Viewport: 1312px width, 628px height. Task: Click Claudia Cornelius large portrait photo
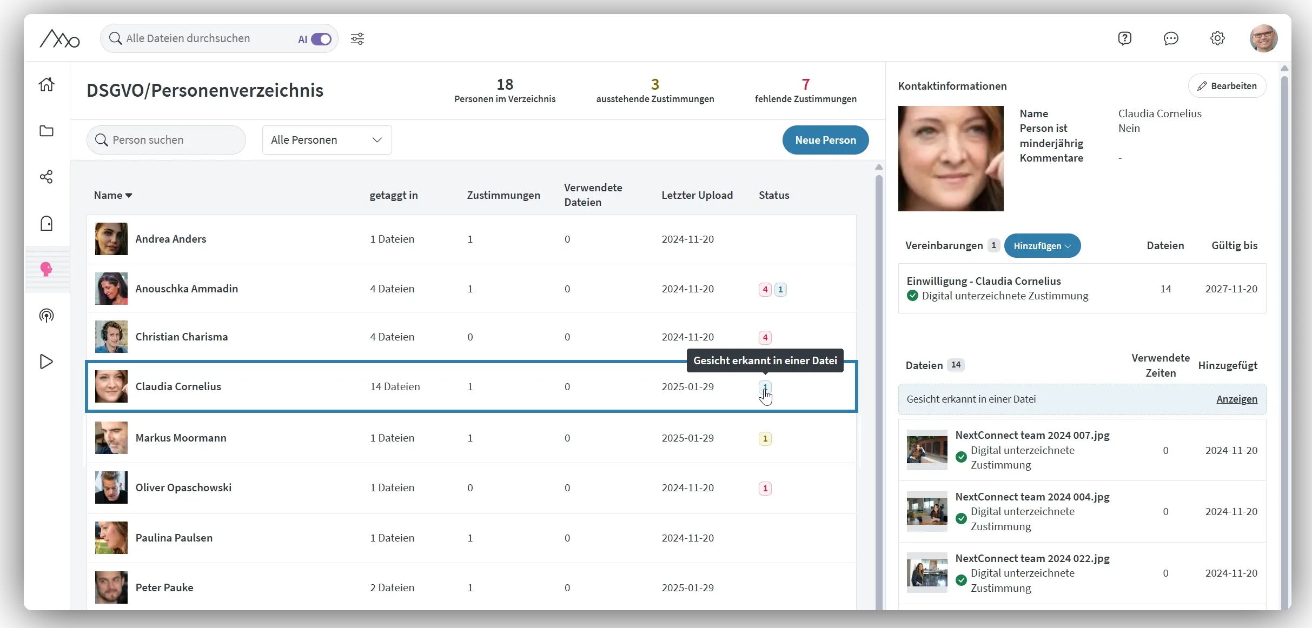pyautogui.click(x=951, y=158)
